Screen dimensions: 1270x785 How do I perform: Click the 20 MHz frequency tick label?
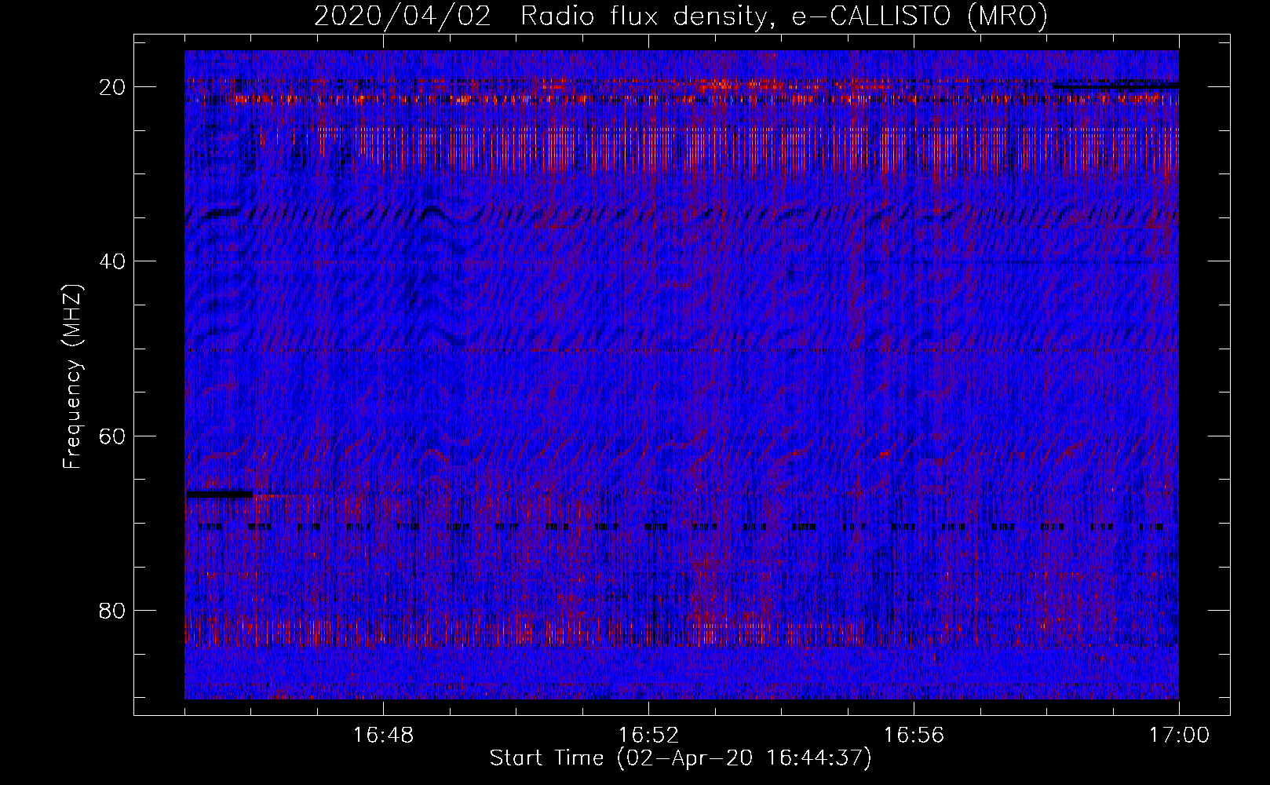pyautogui.click(x=113, y=87)
